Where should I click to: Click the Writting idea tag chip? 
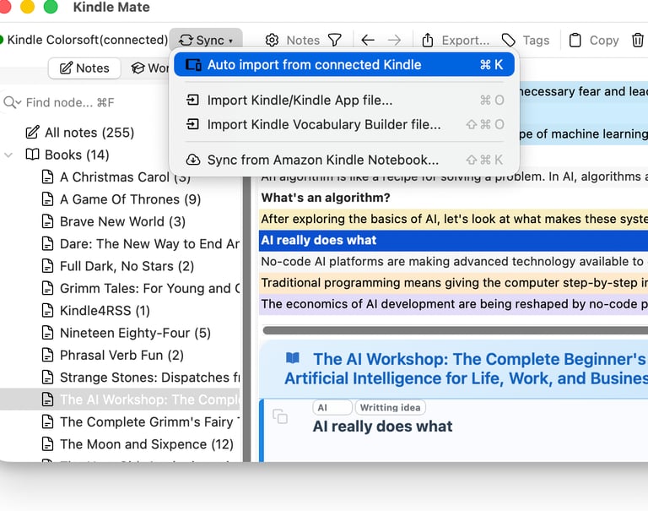(x=390, y=408)
